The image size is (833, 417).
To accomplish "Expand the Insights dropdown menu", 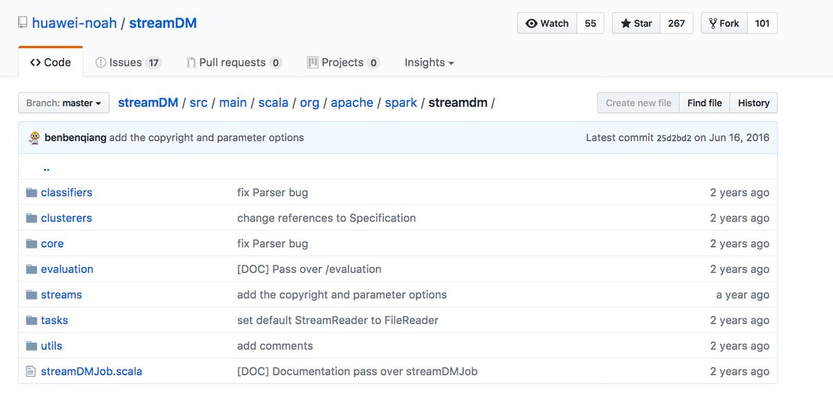I will tap(429, 62).
